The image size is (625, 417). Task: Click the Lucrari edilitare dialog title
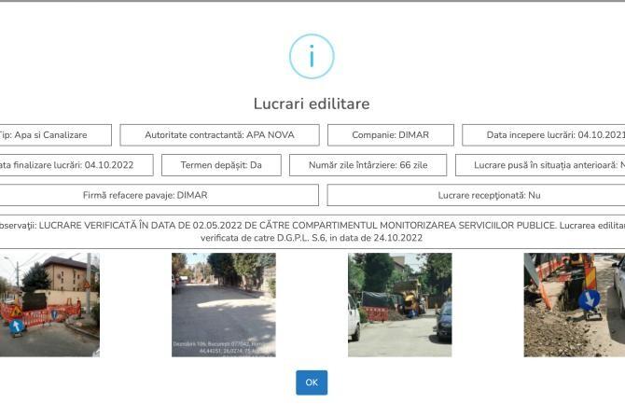312,104
